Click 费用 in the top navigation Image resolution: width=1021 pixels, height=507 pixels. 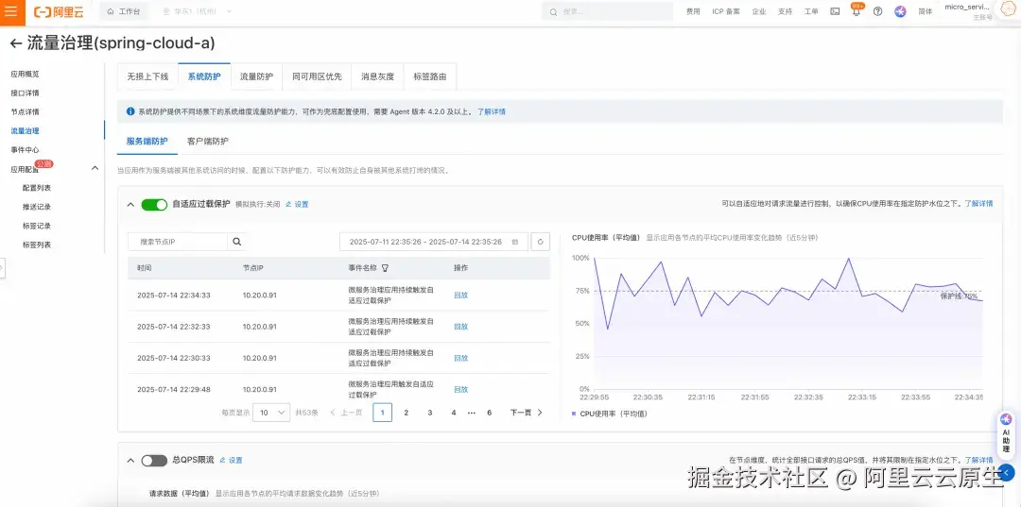(x=693, y=11)
